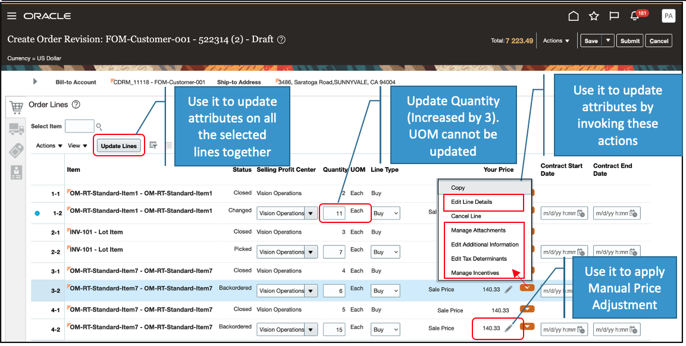This screenshot has height=346, width=686.
Task: Click the 7 223.49 order total
Action: click(x=519, y=40)
